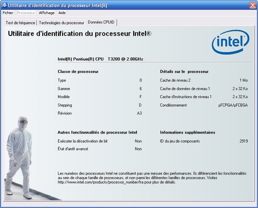Click the 'Détails sur le processeur' heading
This screenshot has height=208, width=258.
[x=184, y=71]
